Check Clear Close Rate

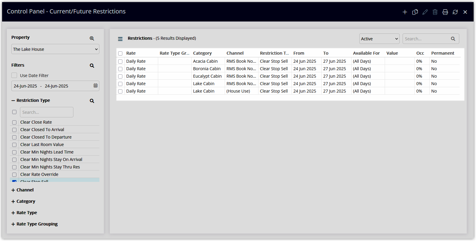pyautogui.click(x=14, y=122)
